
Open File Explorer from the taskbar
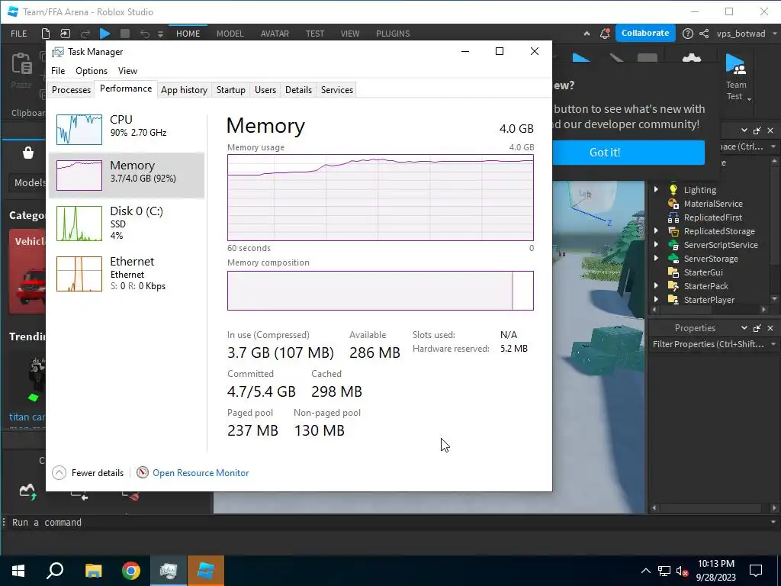93,571
